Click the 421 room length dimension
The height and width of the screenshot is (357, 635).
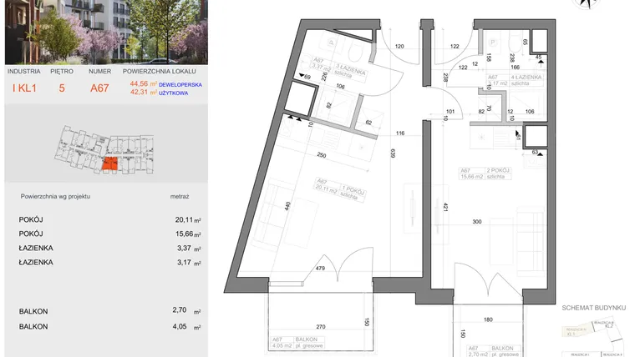coord(445,208)
